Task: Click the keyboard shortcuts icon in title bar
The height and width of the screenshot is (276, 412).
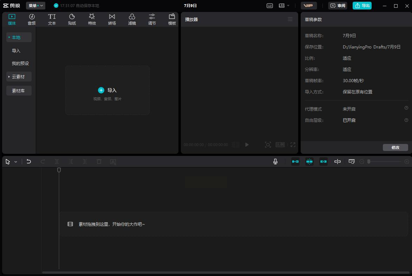Action: tap(270, 6)
